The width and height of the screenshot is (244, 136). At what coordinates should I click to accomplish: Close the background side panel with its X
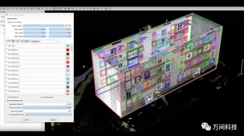coord(42,12)
